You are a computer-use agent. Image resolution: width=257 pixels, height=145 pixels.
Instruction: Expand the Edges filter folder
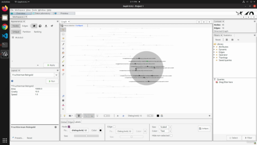[x=214, y=52]
